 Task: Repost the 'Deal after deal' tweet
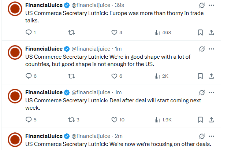[x=72, y=120]
